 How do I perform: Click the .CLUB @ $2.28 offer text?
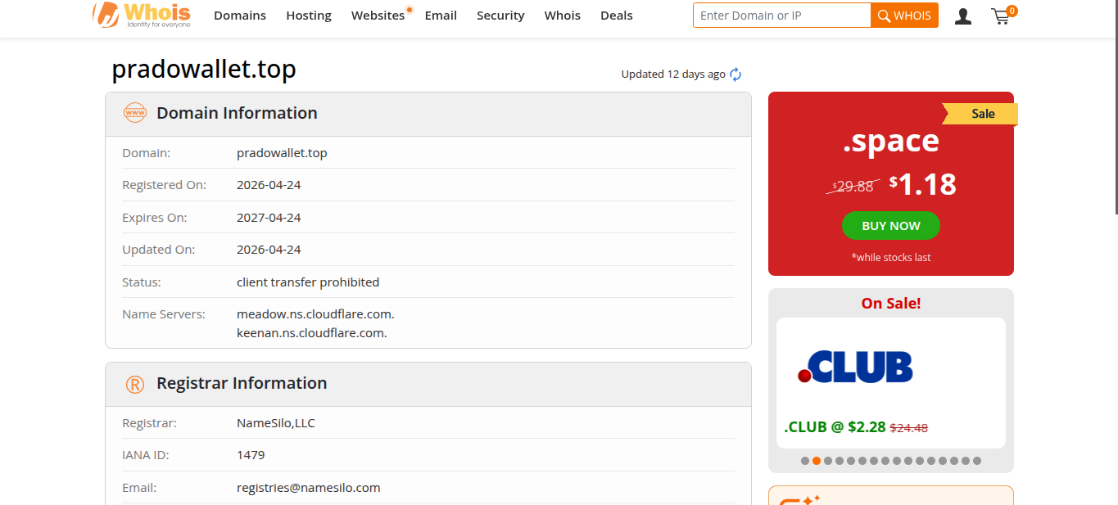tap(835, 427)
